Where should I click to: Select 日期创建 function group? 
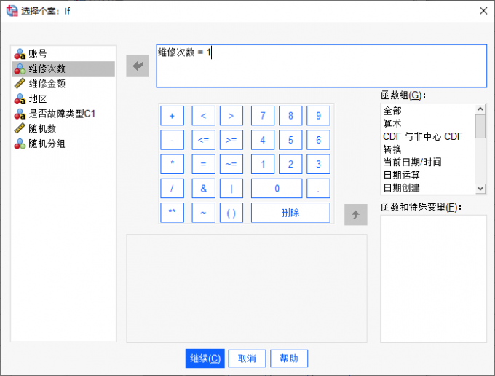(x=428, y=188)
